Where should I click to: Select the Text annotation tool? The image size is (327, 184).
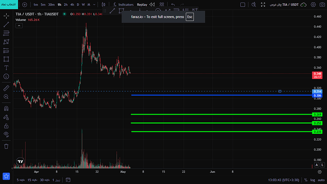[x=6, y=68]
